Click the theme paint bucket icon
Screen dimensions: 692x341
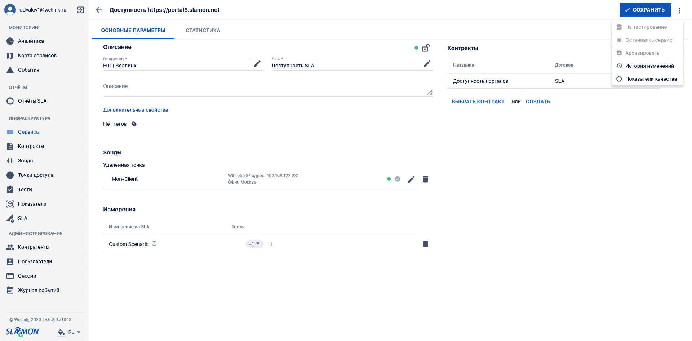(61, 332)
